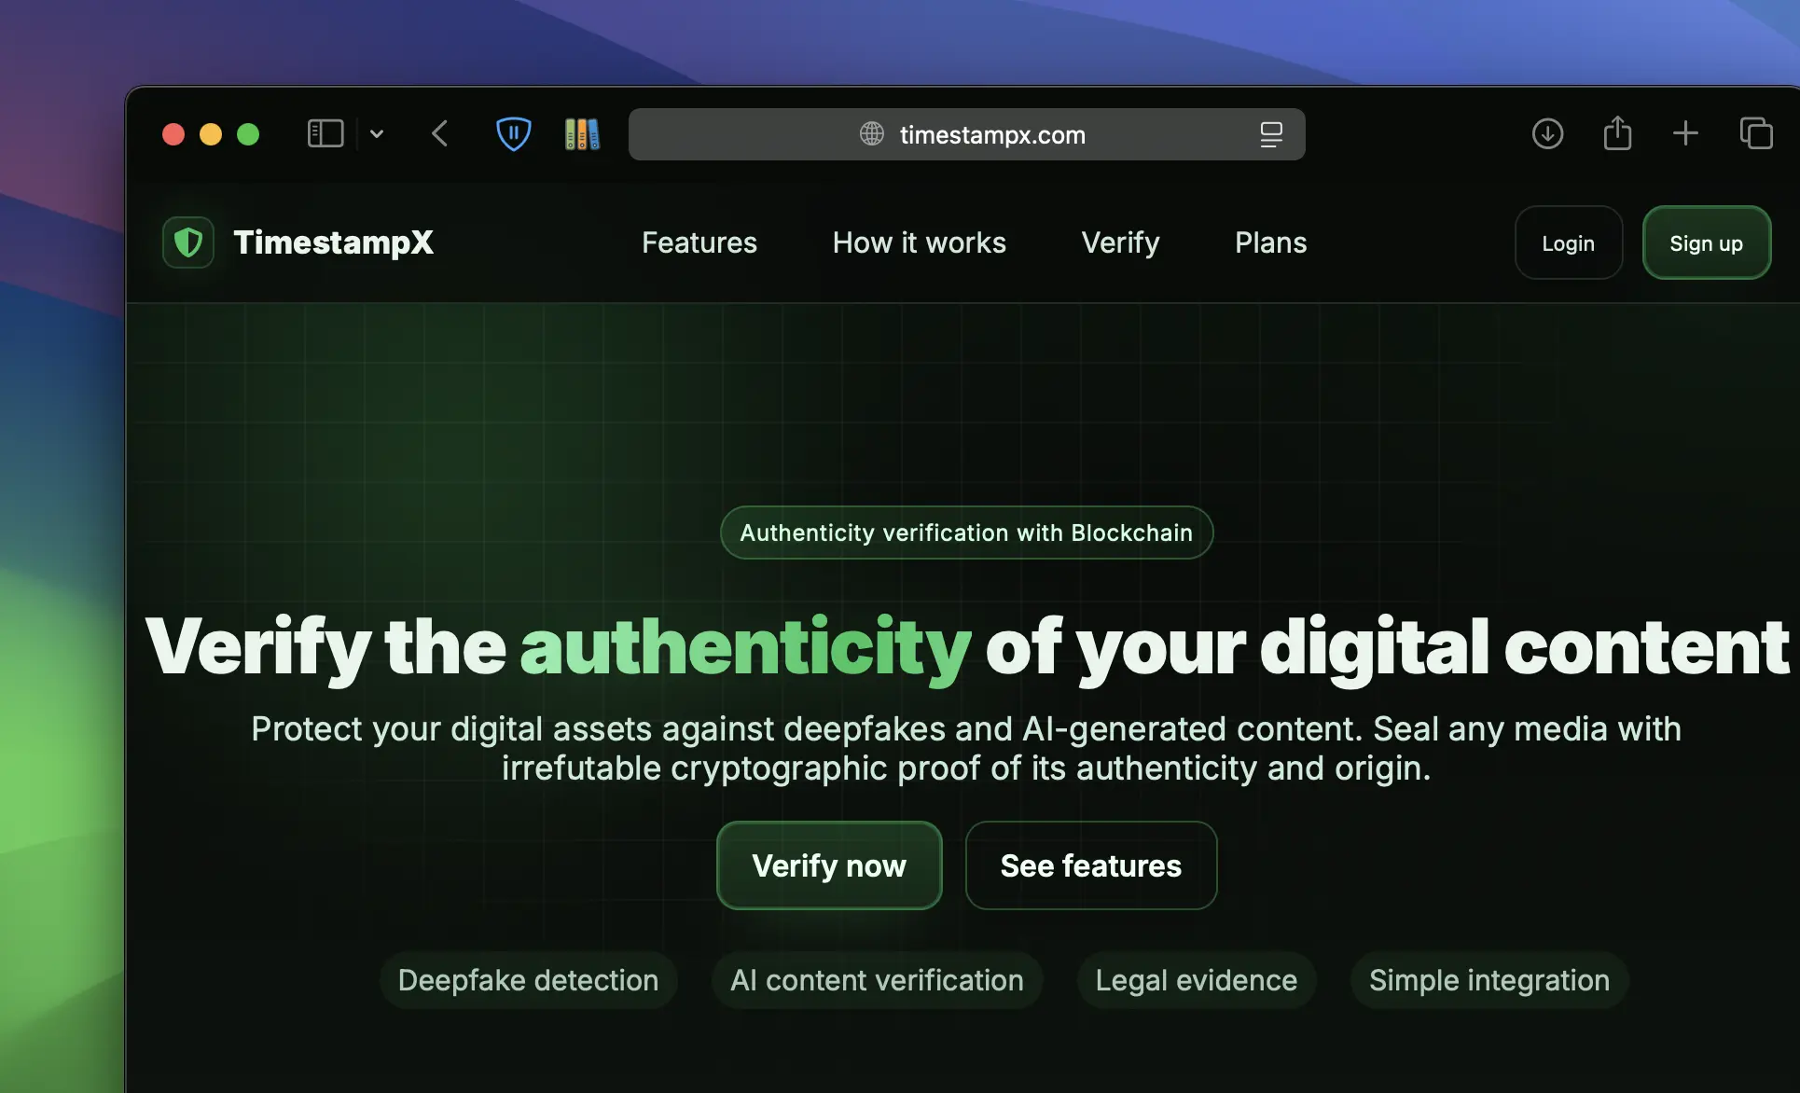Open the Share menu icon

point(1617,134)
